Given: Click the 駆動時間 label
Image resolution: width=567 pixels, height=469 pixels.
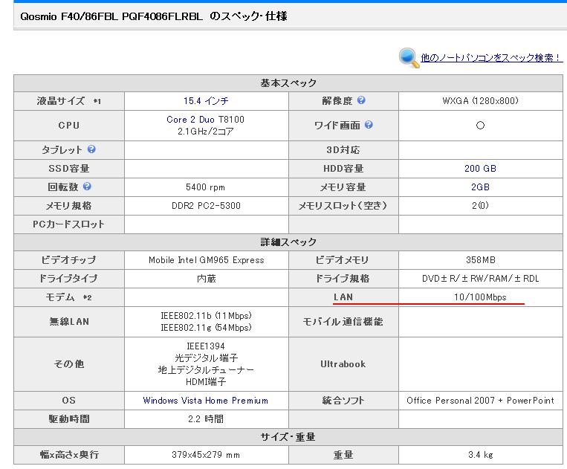Looking at the screenshot, I should tap(68, 418).
